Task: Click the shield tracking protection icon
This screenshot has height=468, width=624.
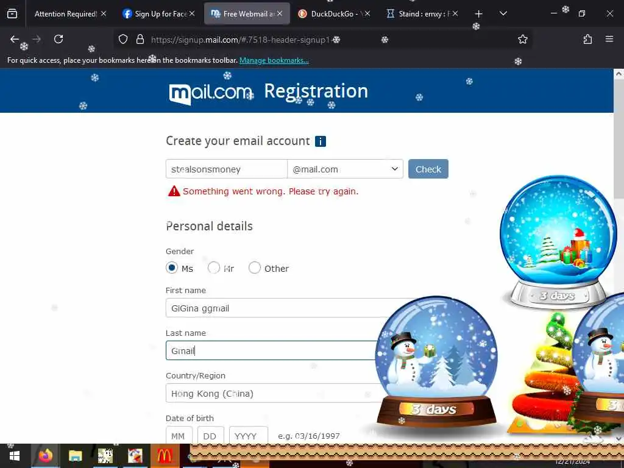Action: point(123,39)
